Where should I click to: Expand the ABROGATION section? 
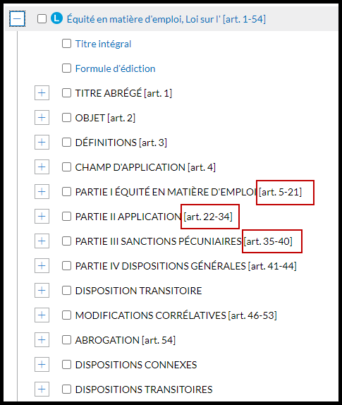click(x=42, y=339)
